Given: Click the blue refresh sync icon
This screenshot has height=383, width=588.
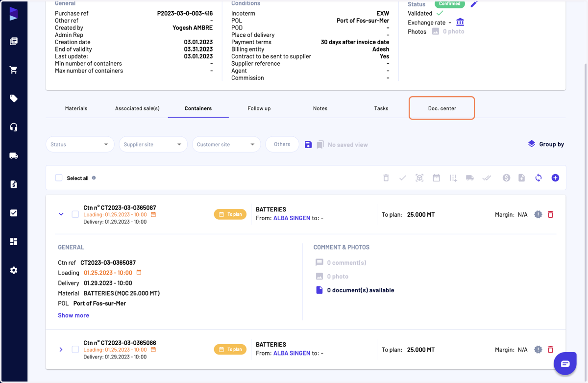Looking at the screenshot, I should [539, 178].
